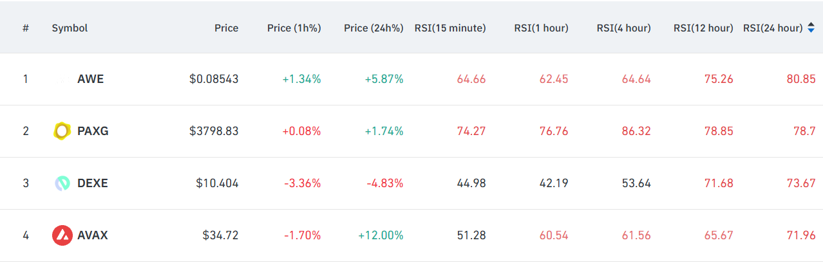The width and height of the screenshot is (823, 265).
Task: Sort by RSI(1 hour) column
Action: 541,28
